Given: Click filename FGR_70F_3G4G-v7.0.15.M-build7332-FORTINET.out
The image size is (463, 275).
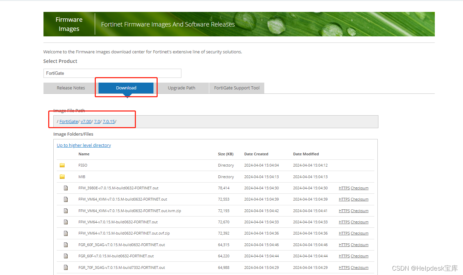Looking at the screenshot, I should 122,268.
